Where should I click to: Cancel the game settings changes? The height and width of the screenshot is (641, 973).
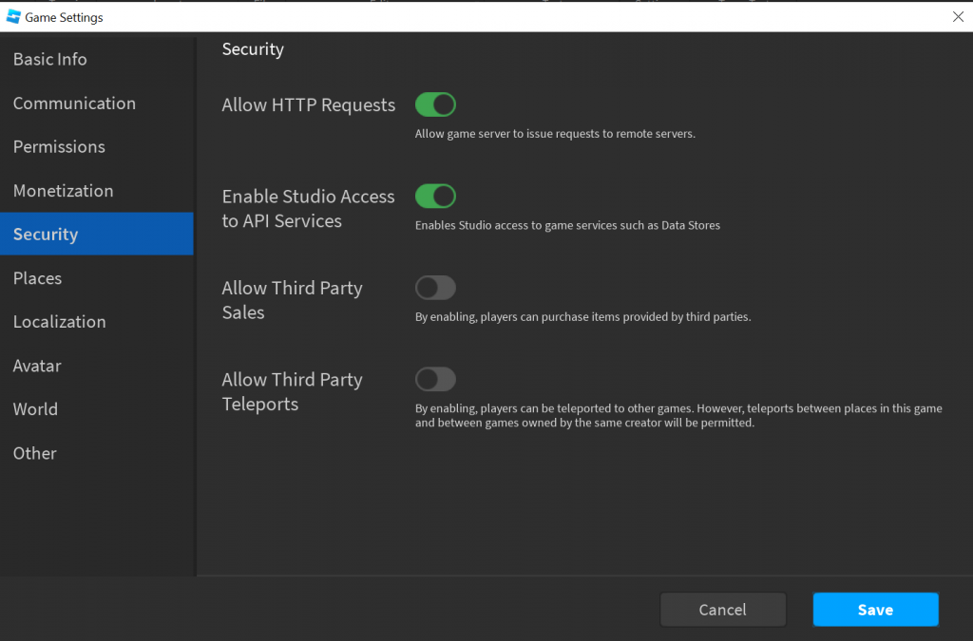723,610
